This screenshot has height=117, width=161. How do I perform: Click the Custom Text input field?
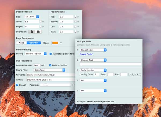[x=110, y=64]
